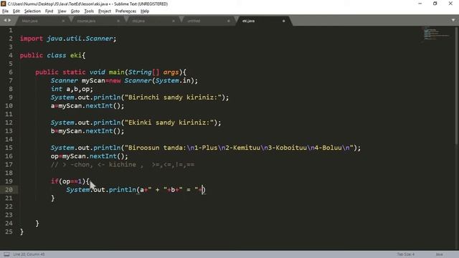Click 'main' method name on line 6
Screen dimensions: 459x258
[116, 72]
